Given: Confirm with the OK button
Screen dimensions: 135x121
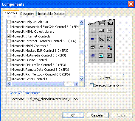Looking at the screenshot, I should pos(73,115).
